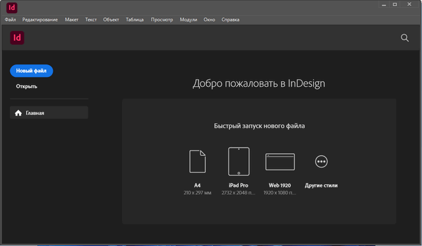The height and width of the screenshot is (246, 422).
Task: Click the Web 1920 label text
Action: 280,185
